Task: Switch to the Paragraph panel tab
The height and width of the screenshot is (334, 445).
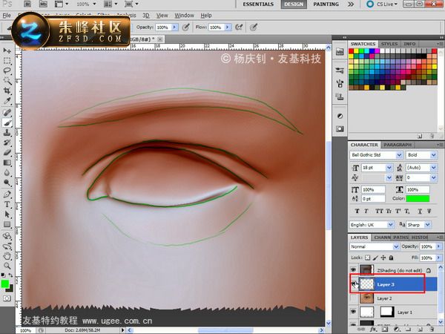Action: (398, 145)
